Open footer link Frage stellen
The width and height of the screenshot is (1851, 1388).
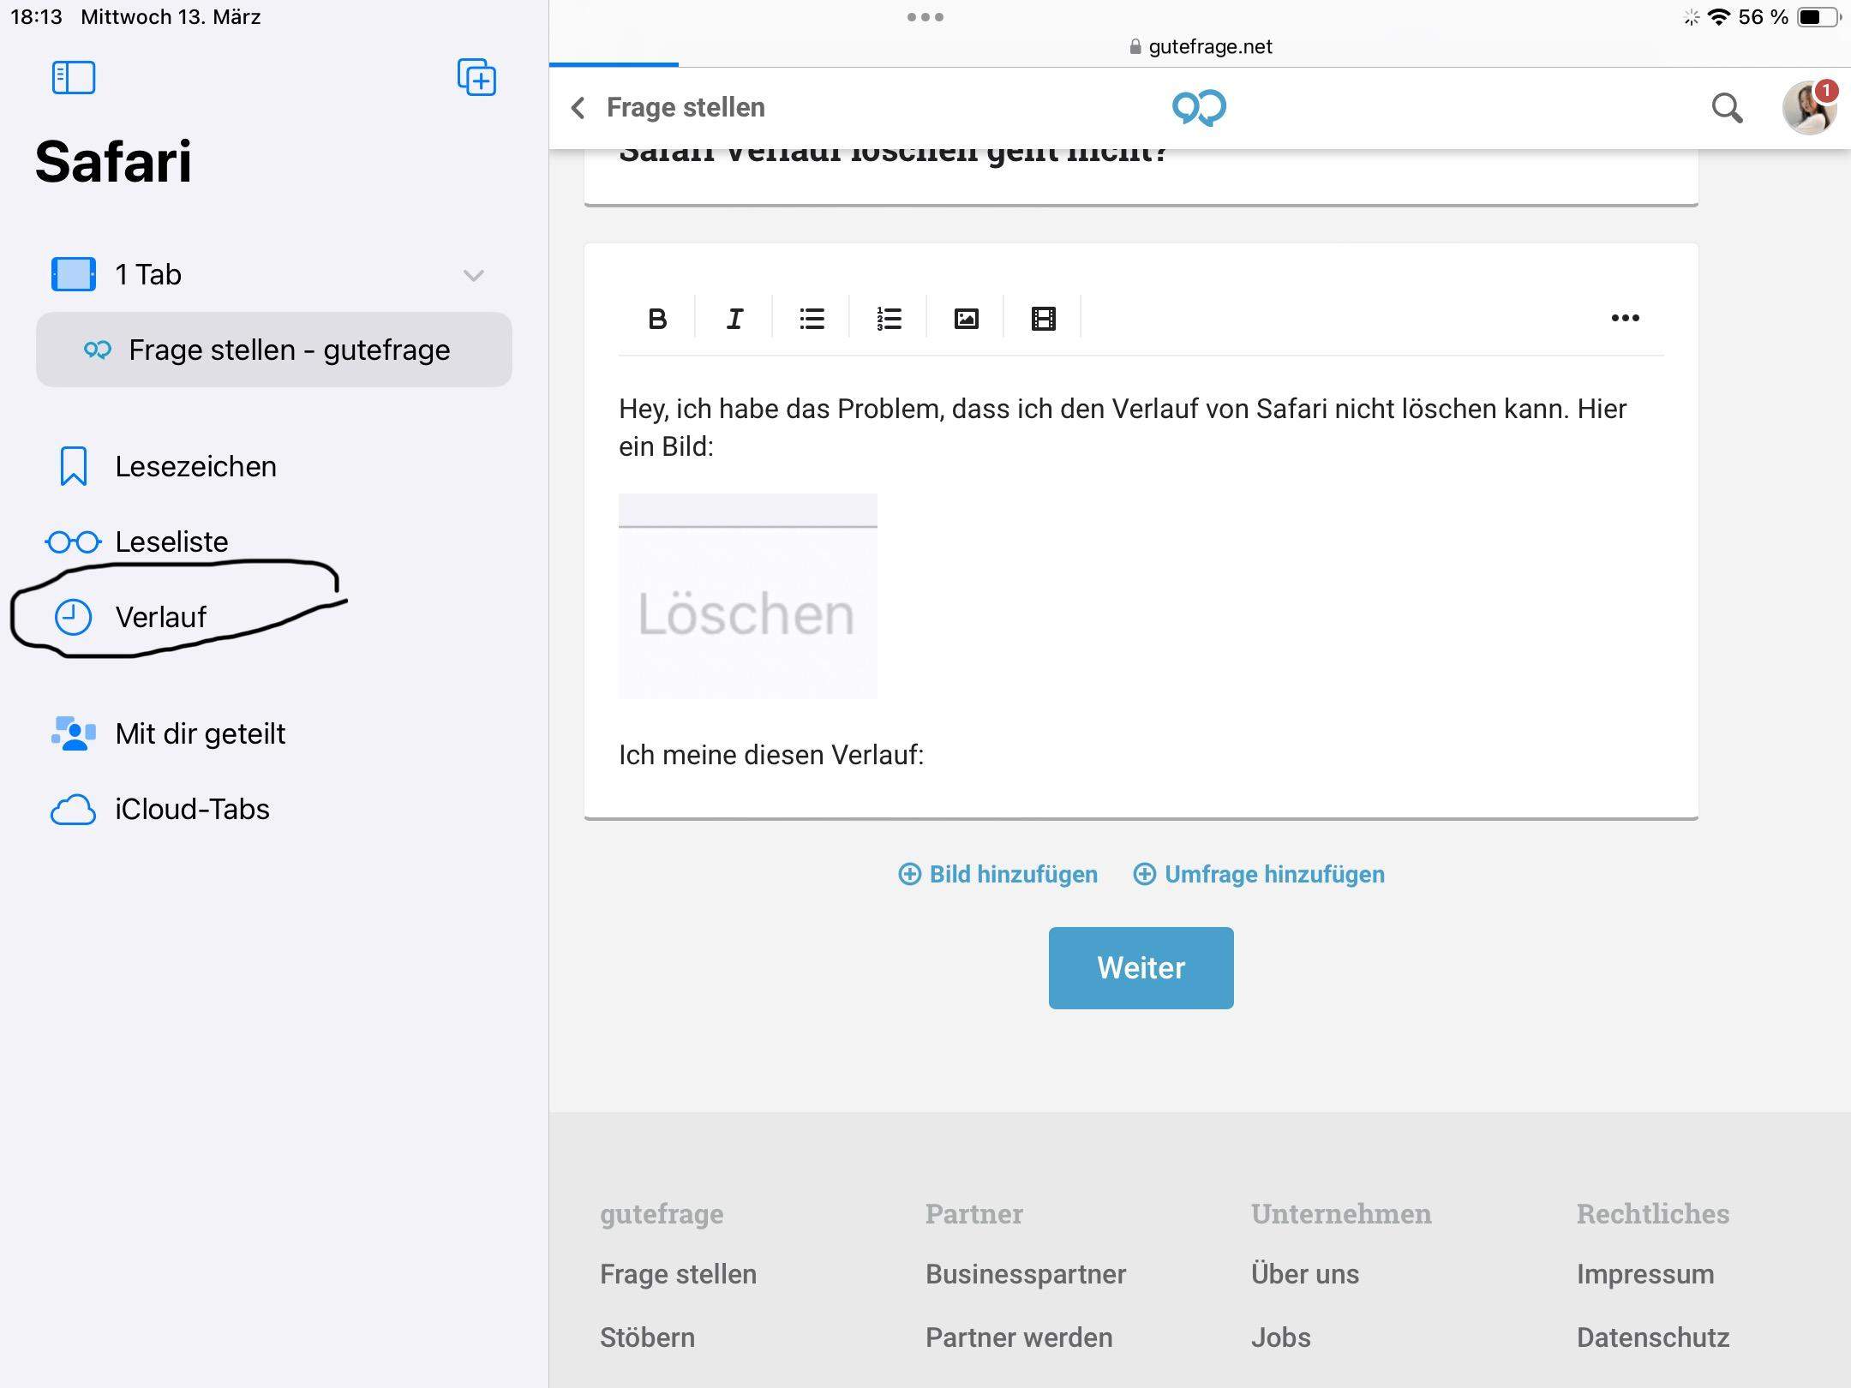[679, 1274]
